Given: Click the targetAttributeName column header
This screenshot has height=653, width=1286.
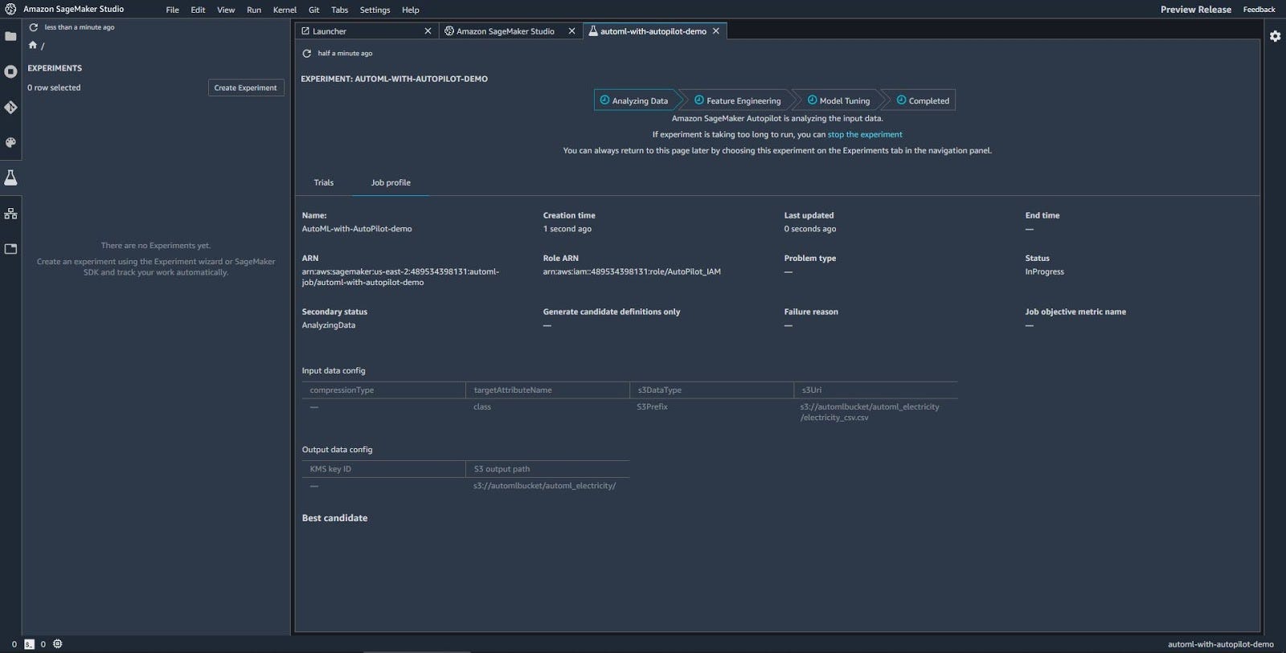Looking at the screenshot, I should click(x=547, y=390).
